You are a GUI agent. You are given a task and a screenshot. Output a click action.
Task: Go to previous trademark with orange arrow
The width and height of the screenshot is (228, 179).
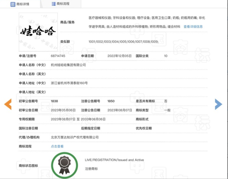[8, 104]
